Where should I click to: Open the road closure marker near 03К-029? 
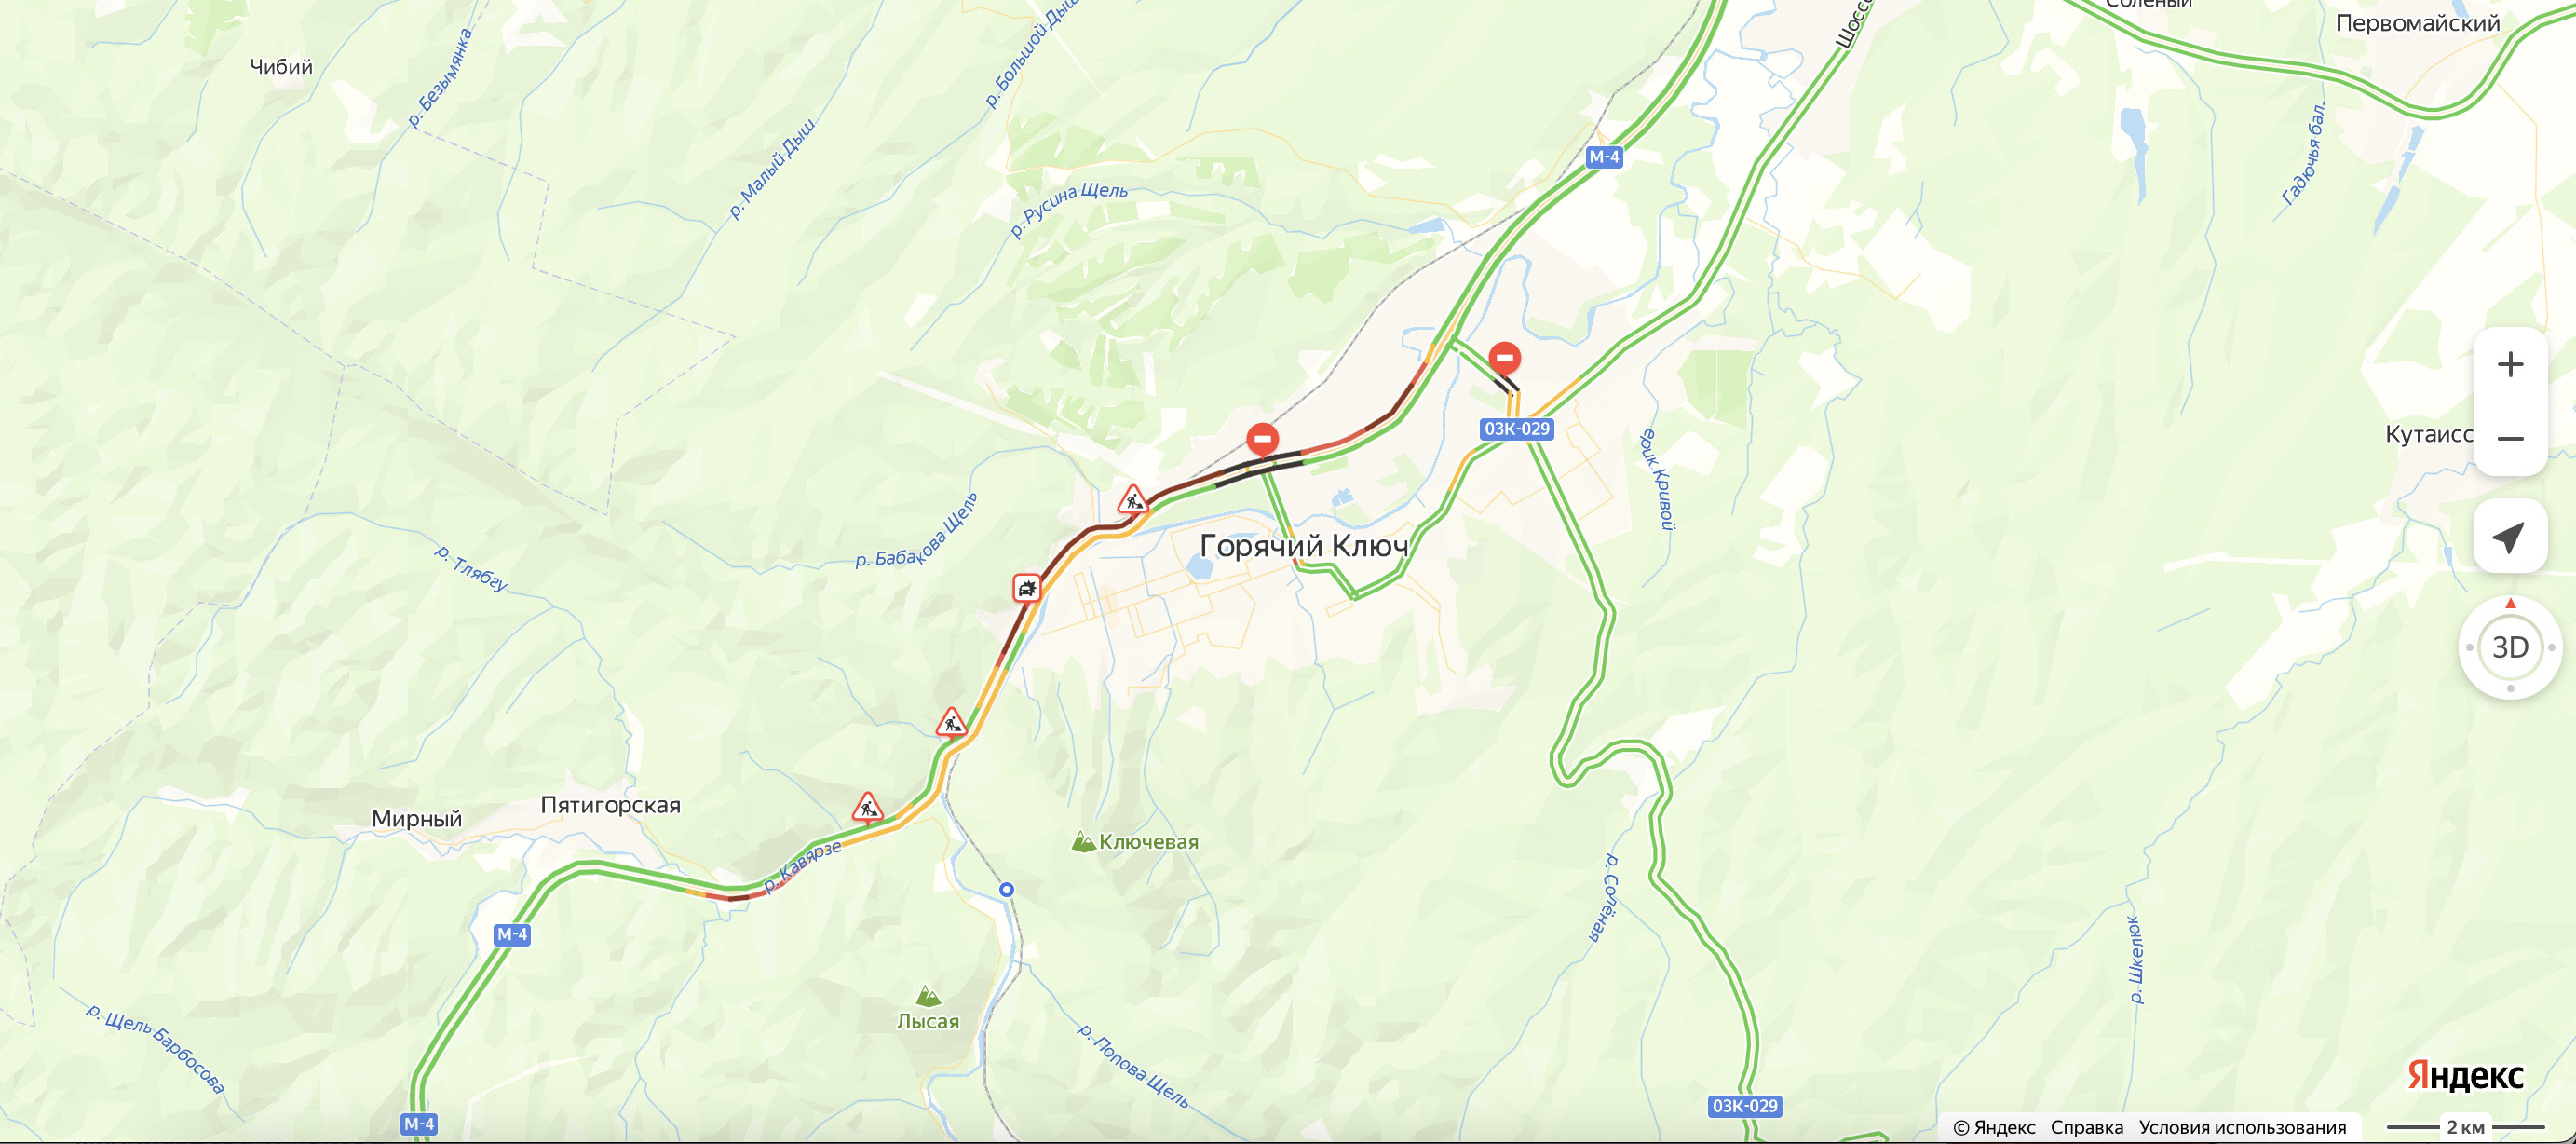pyautogui.click(x=1505, y=358)
